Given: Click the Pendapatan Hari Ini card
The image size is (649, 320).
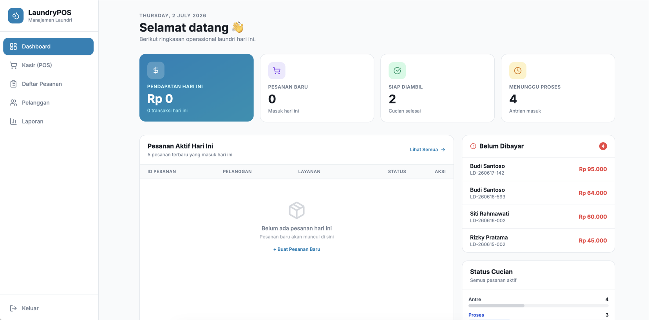Looking at the screenshot, I should coord(197,88).
